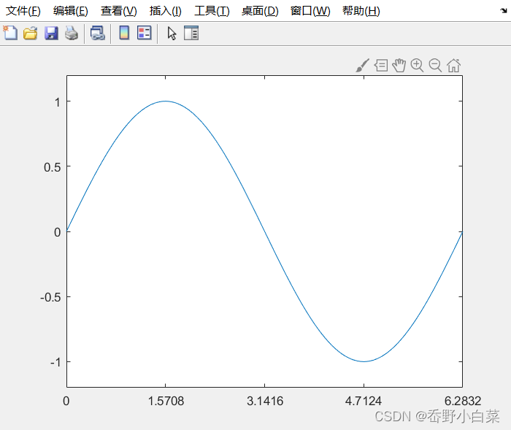The width and height of the screenshot is (511, 430).
Task: Select the Edit Plot arrow tool
Action: 172,34
